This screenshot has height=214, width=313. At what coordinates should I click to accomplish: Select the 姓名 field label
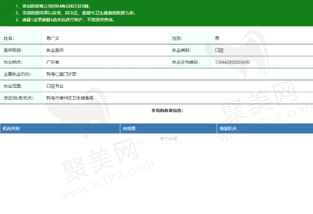pos(9,39)
